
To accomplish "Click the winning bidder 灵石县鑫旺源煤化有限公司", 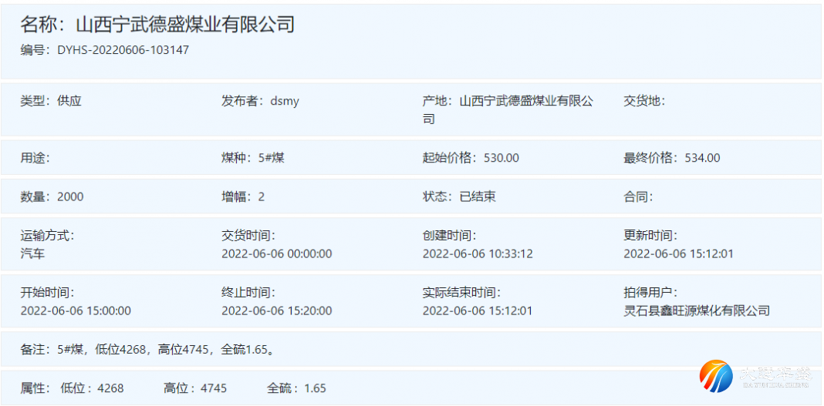I will (697, 311).
